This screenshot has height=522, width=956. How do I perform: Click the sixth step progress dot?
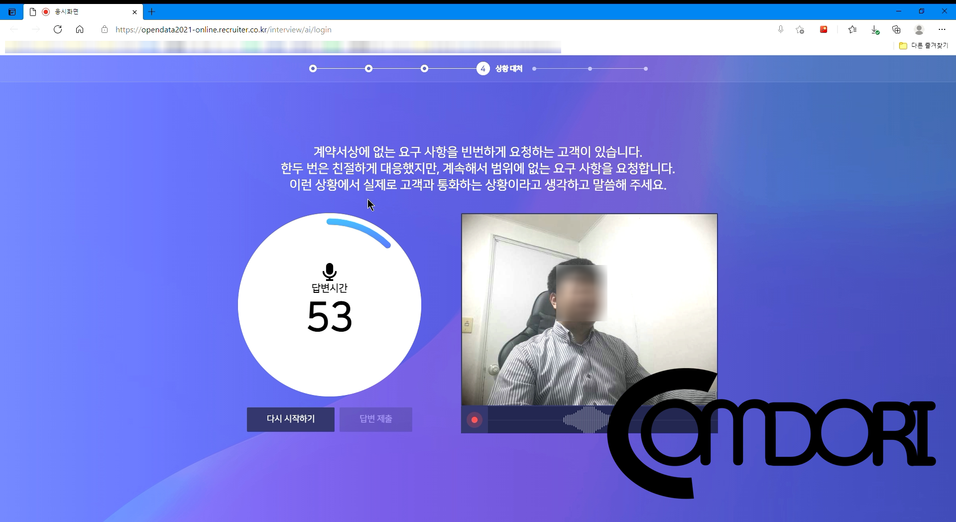(590, 69)
